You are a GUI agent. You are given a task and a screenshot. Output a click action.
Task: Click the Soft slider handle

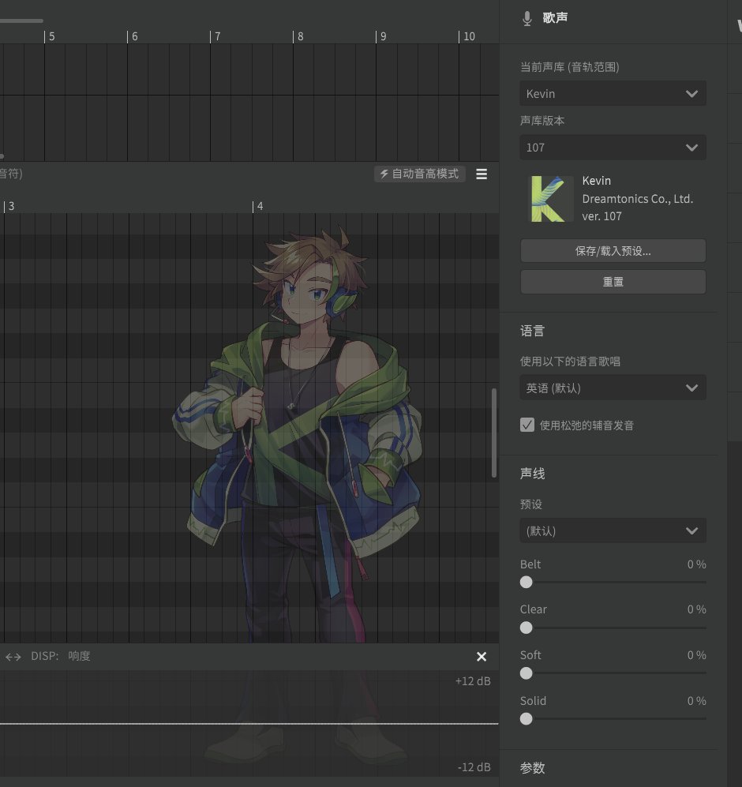click(527, 673)
